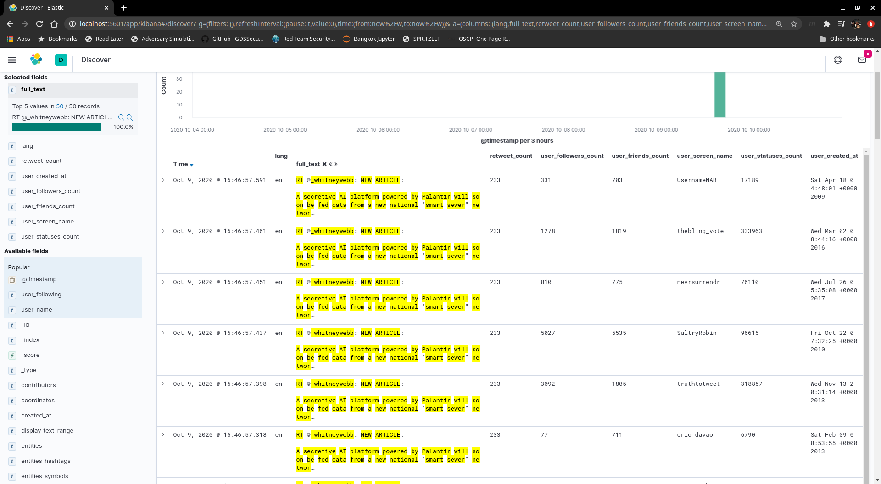The image size is (881, 484).
Task: Select the lang field in Selected fields
Action: pos(27,146)
